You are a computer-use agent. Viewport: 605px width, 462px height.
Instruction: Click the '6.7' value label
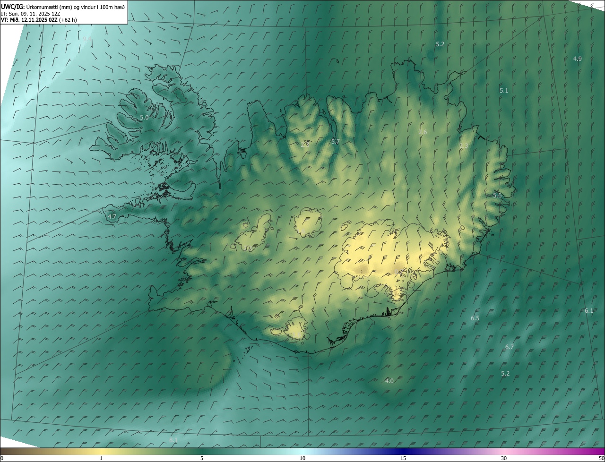(x=509, y=347)
